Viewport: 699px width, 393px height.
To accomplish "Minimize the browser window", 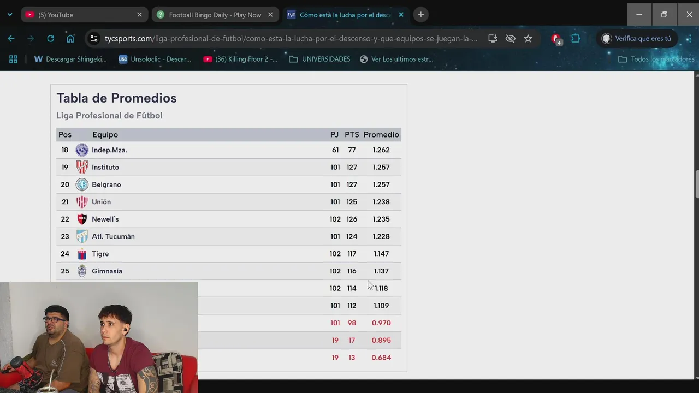I will 639,15.
